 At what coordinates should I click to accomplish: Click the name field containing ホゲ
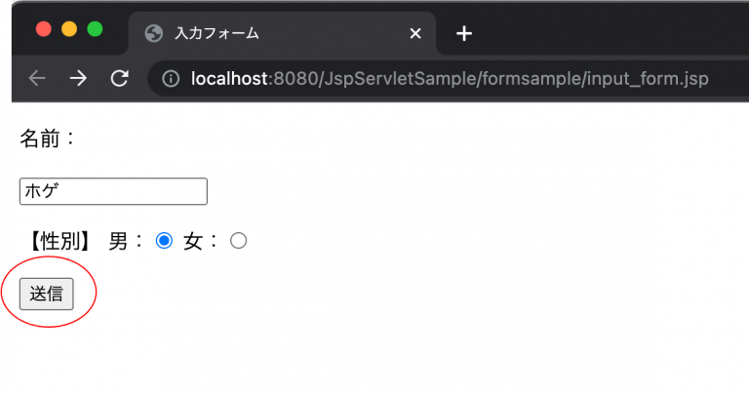pyautogui.click(x=113, y=191)
